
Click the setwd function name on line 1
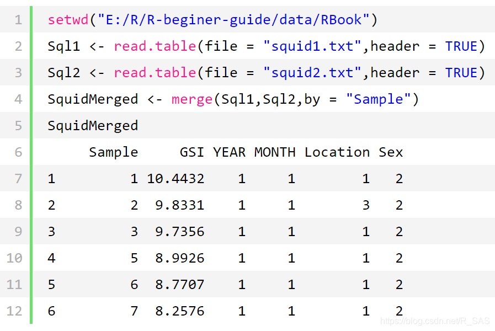click(x=68, y=19)
